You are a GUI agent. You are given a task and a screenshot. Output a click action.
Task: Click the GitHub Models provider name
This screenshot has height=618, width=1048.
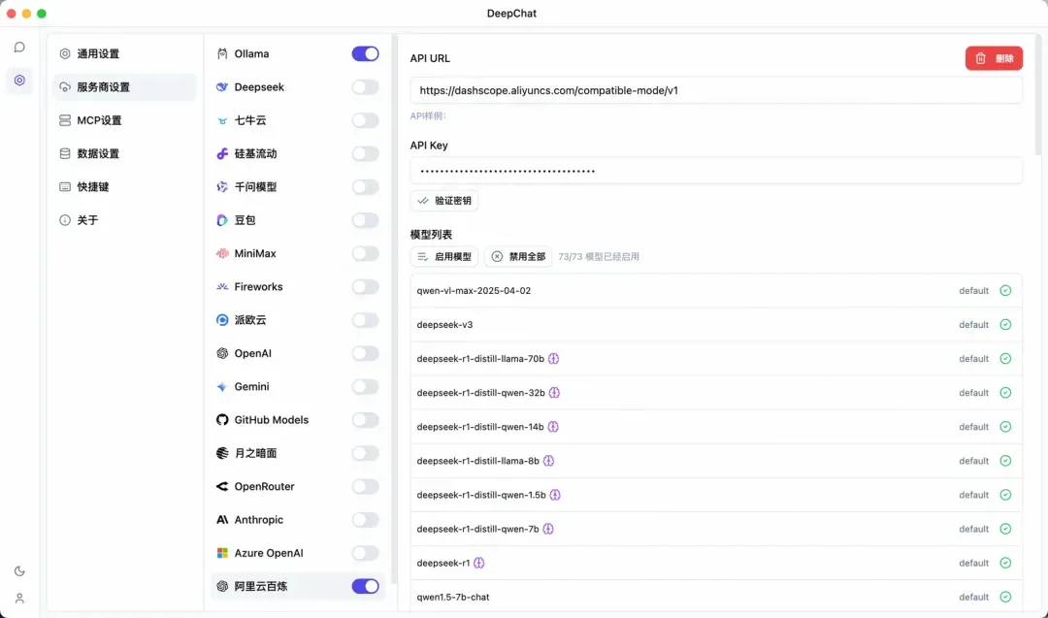272,420
